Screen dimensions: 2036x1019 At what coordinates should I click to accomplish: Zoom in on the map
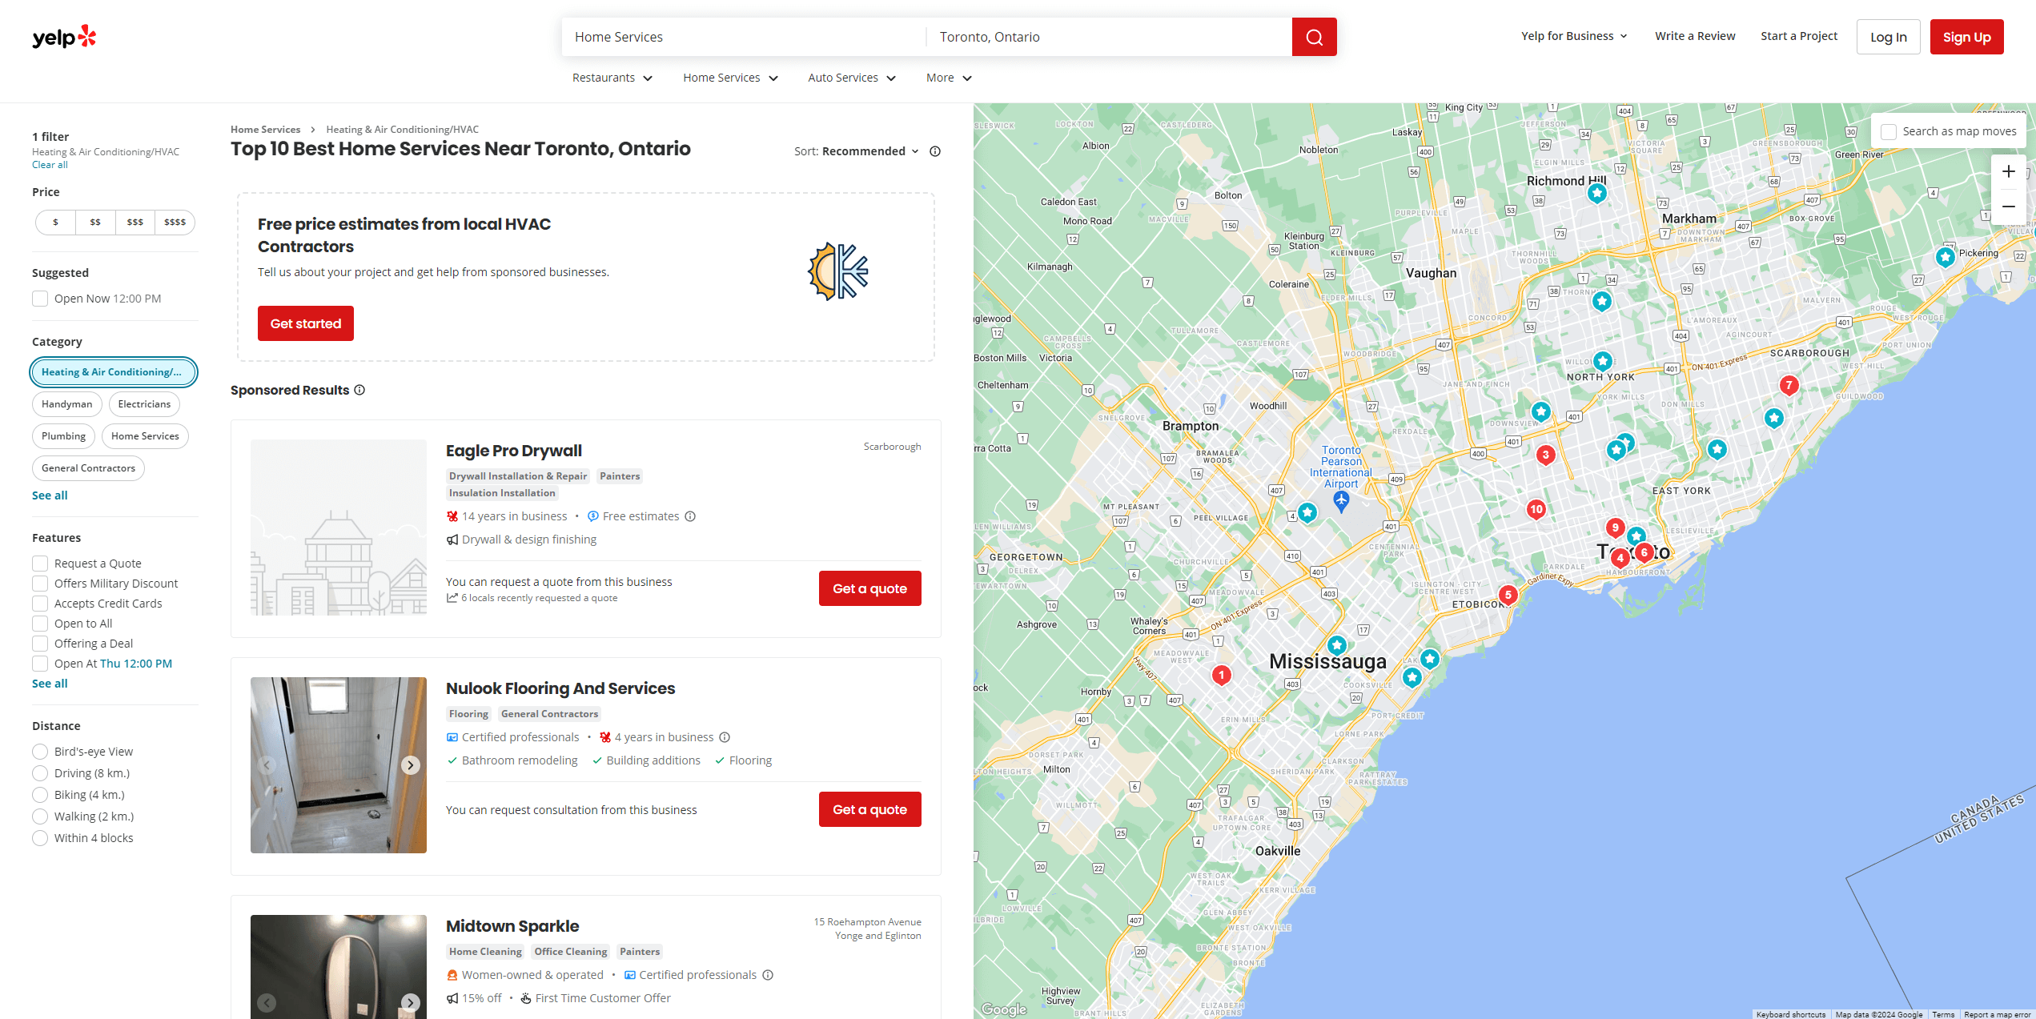pos(2008,171)
